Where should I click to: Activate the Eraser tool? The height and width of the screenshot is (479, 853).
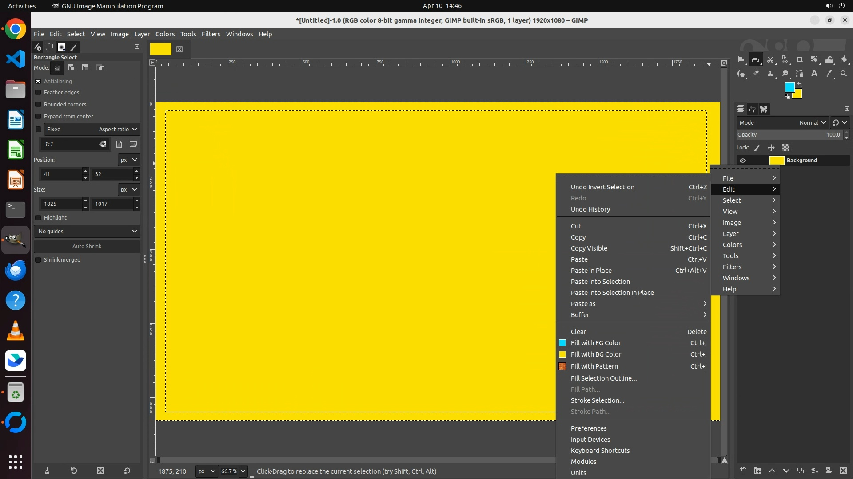(756, 74)
